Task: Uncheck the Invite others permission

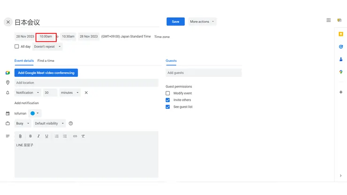Action: point(168,100)
